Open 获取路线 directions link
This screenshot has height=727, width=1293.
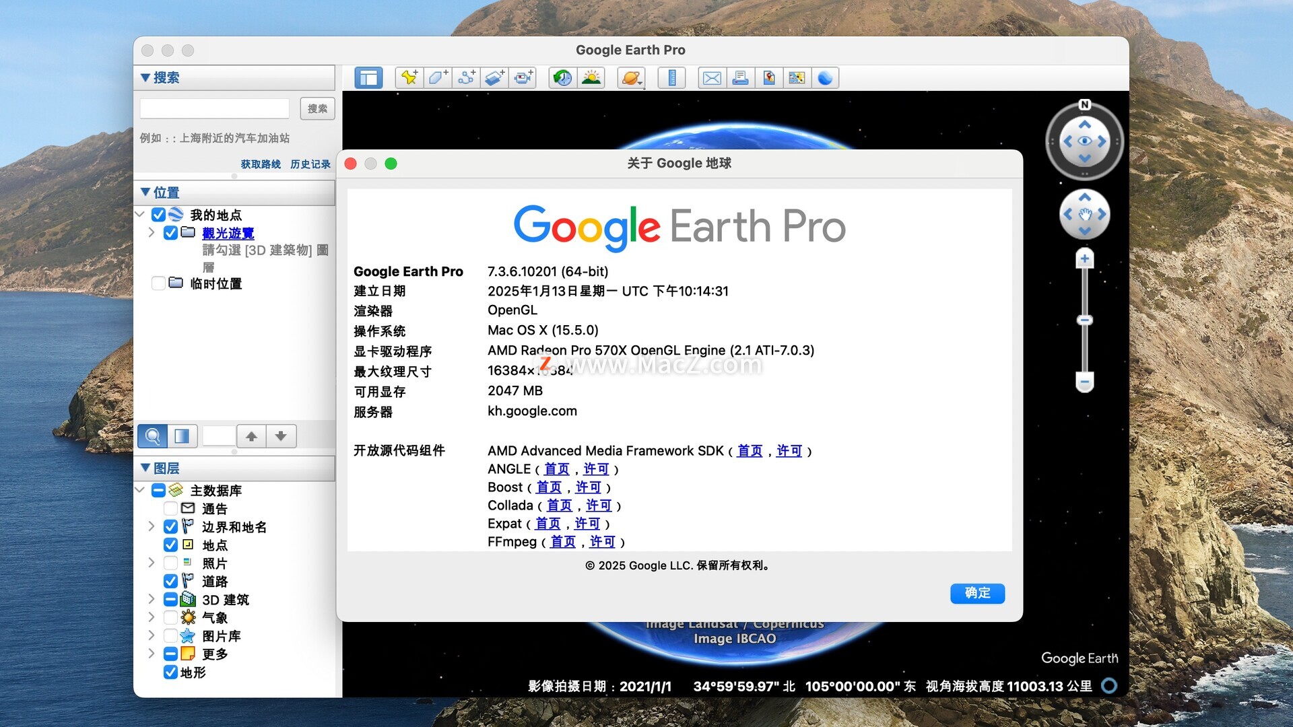[261, 164]
